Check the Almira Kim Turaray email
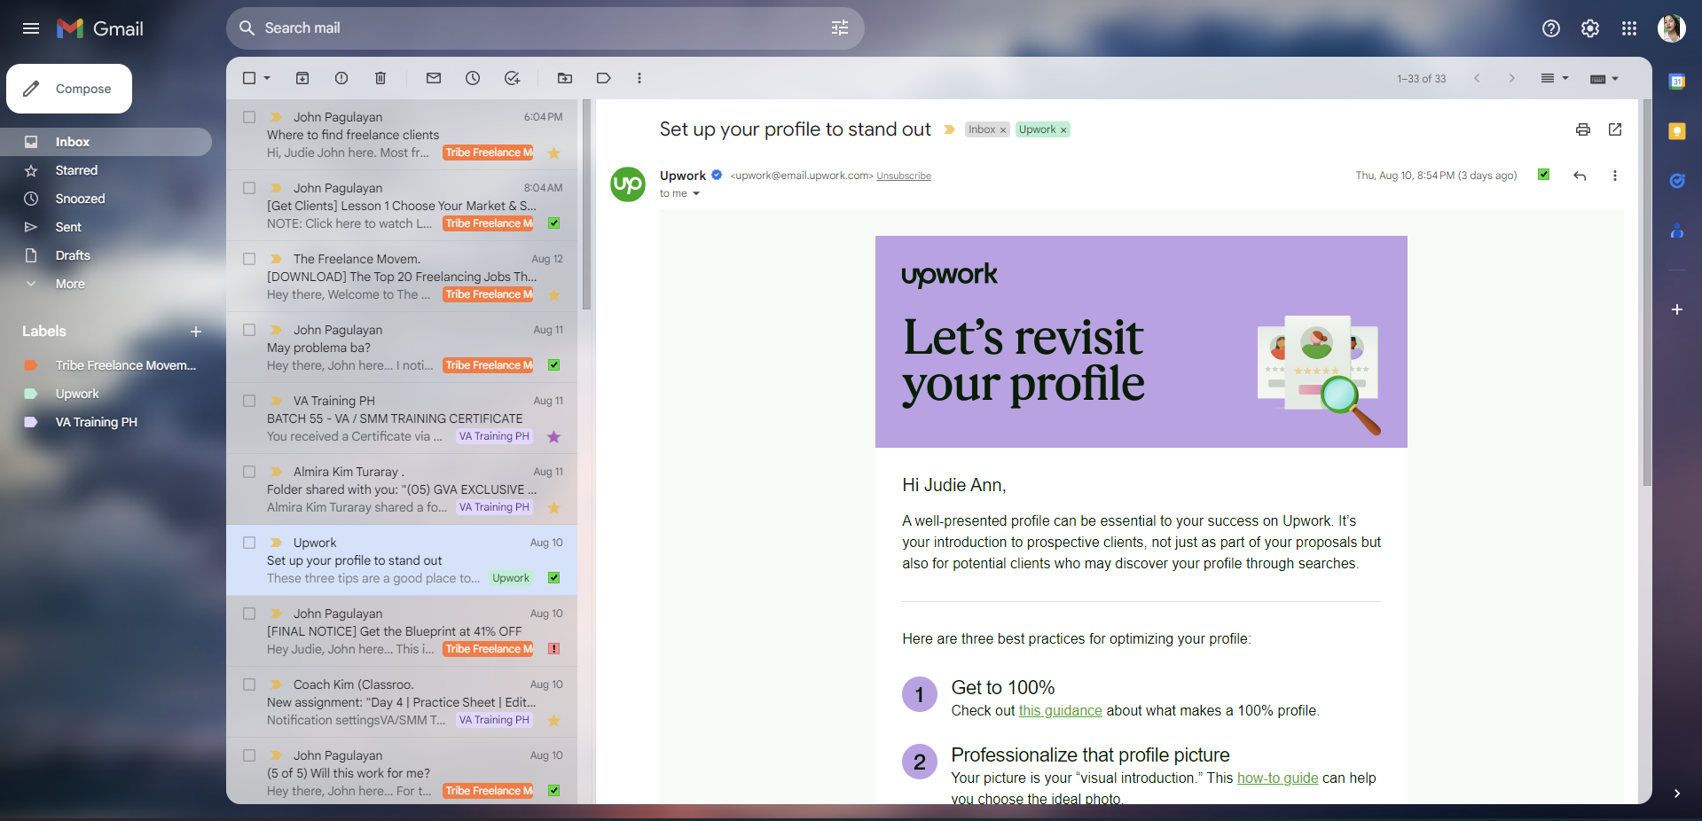 coord(249,472)
